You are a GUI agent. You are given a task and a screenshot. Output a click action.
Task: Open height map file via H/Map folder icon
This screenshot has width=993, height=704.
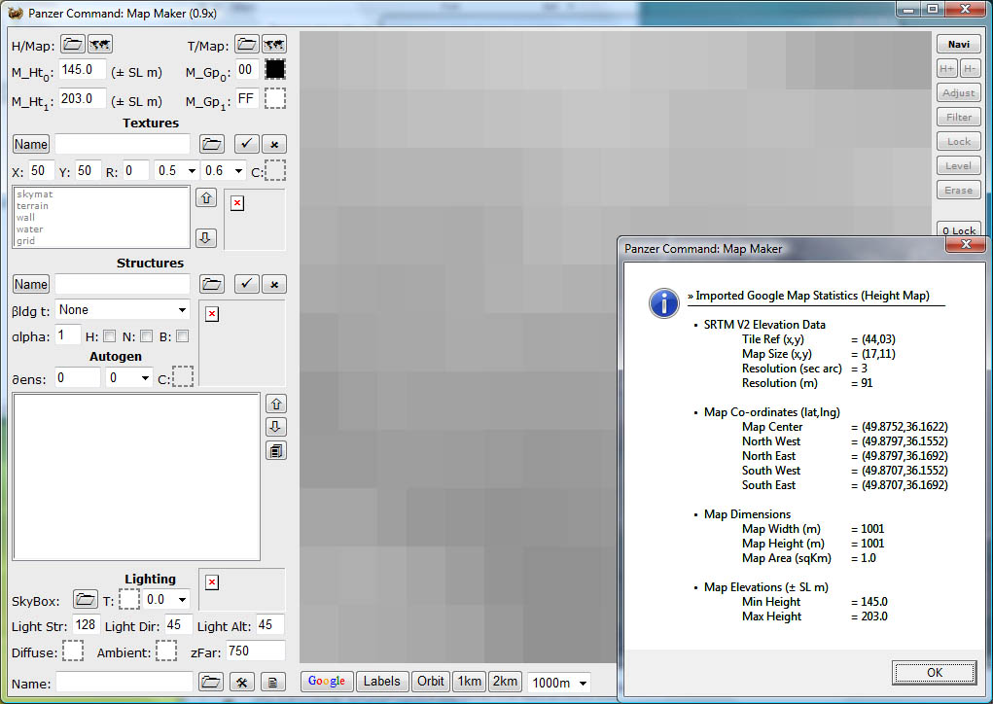point(73,45)
